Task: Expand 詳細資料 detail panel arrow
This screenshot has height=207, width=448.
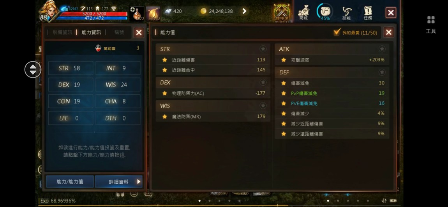Action: [x=139, y=182]
